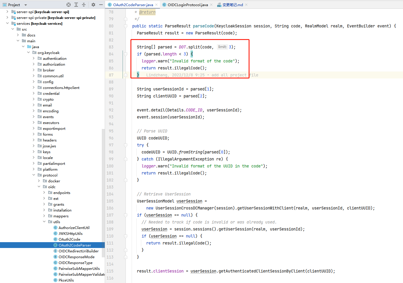The width and height of the screenshot is (403, 283).
Task: Click UserSessionCrossDCManager on line 106
Action: 185,208
